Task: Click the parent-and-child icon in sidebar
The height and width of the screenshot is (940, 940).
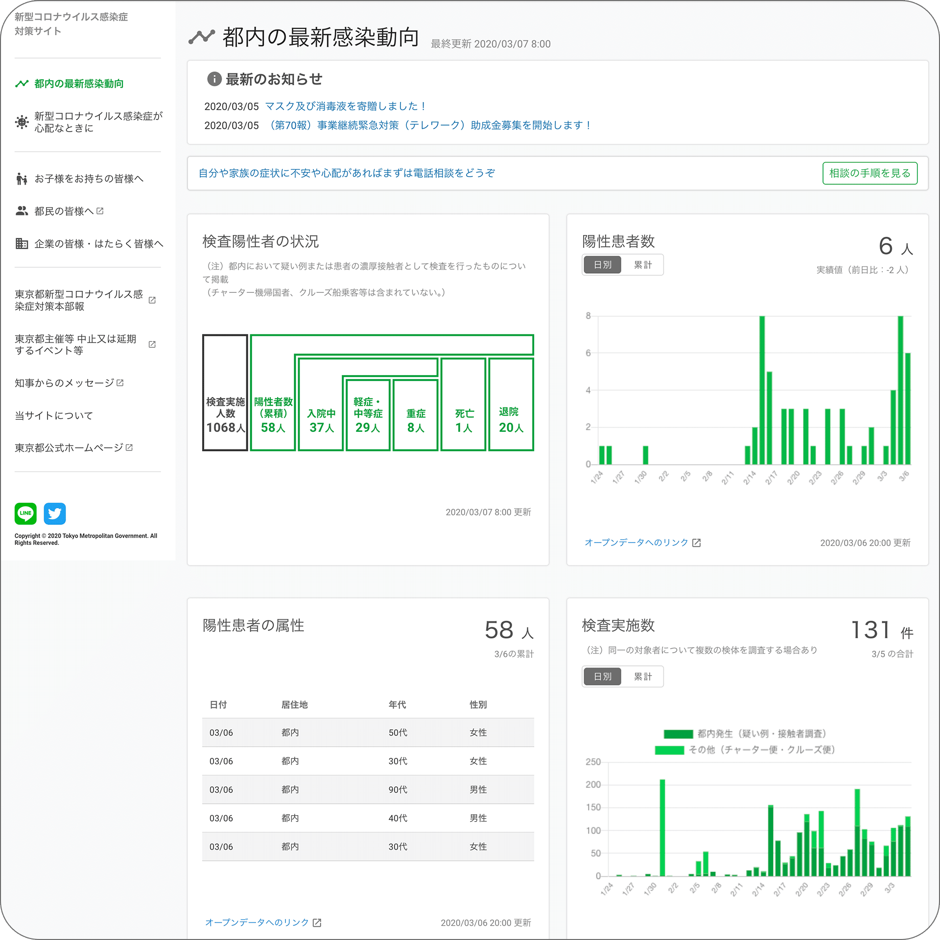Action: [x=22, y=179]
